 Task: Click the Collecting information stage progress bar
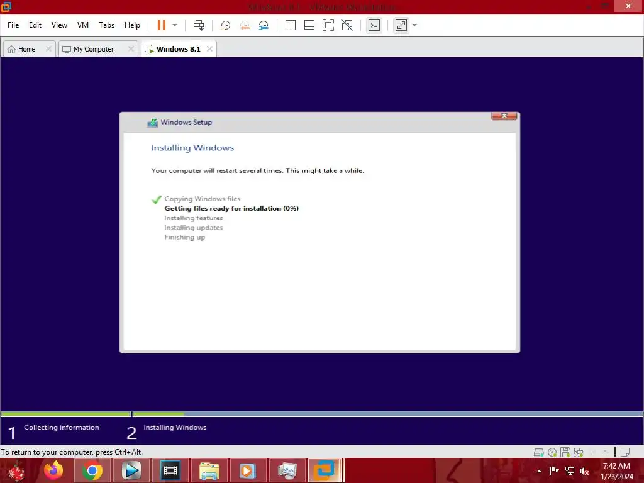pyautogui.click(x=65, y=414)
